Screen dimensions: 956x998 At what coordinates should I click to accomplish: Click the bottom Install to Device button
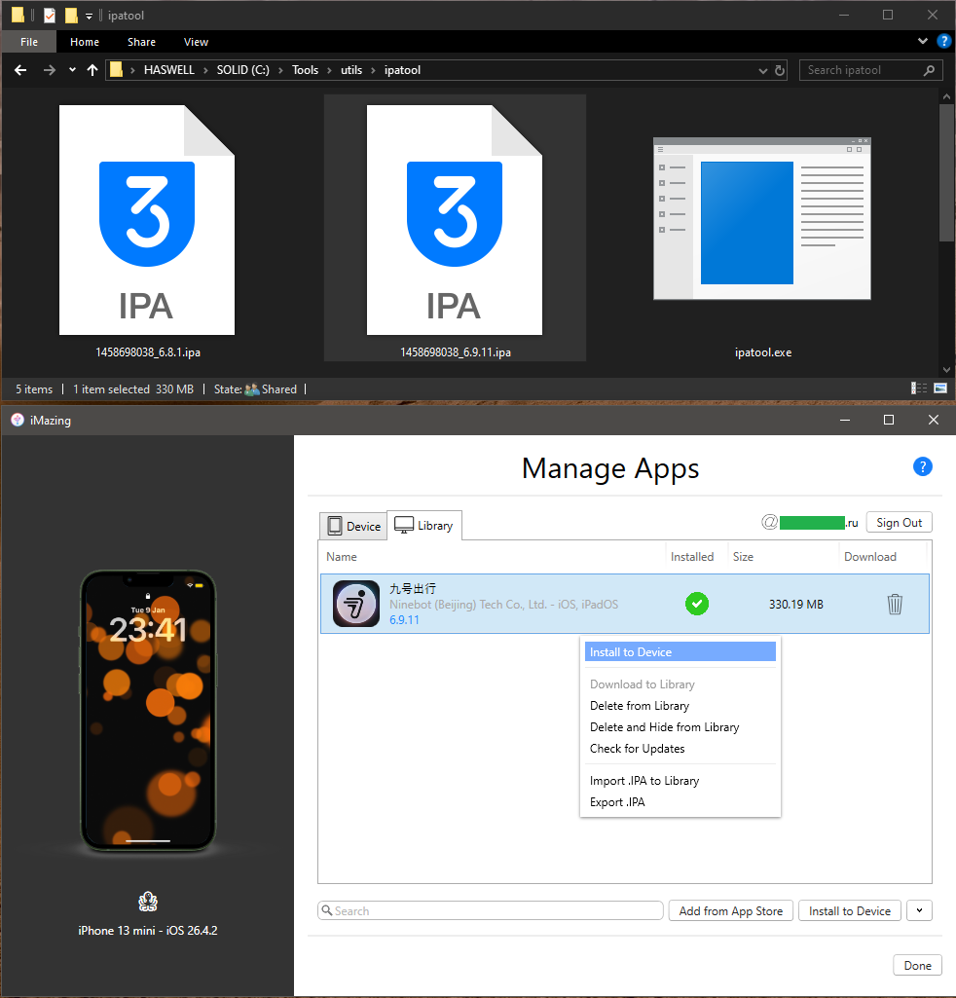pyautogui.click(x=850, y=910)
